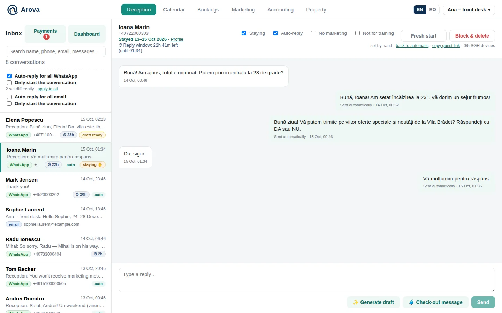Toggle the Staying checkbox

pyautogui.click(x=244, y=33)
